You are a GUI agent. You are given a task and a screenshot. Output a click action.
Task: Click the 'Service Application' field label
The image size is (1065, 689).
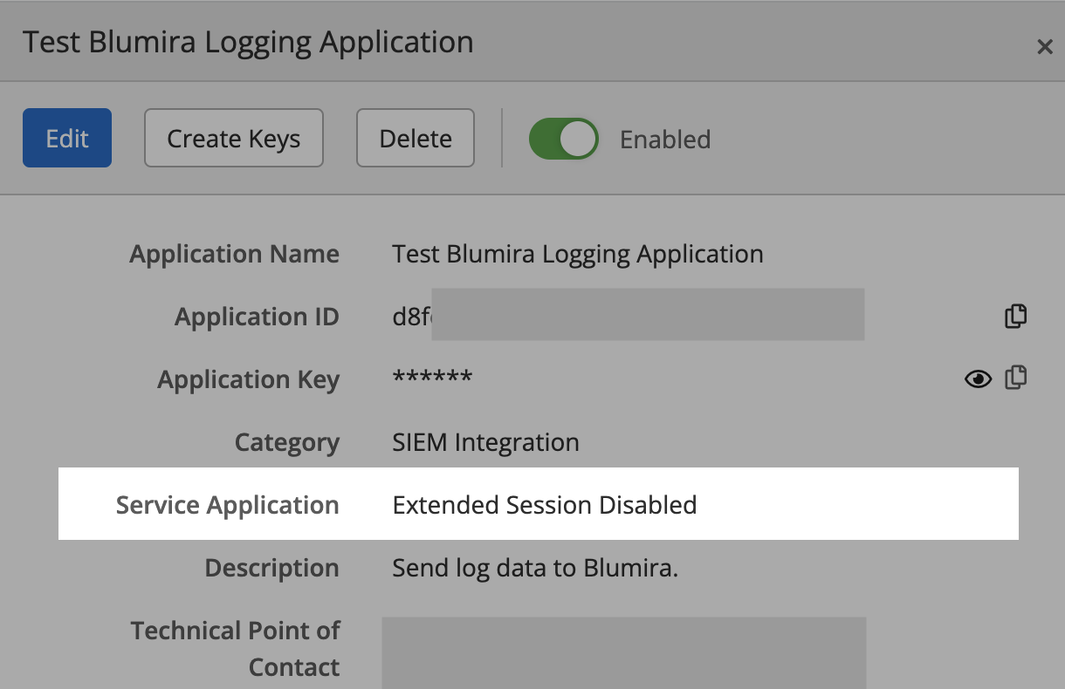227,505
